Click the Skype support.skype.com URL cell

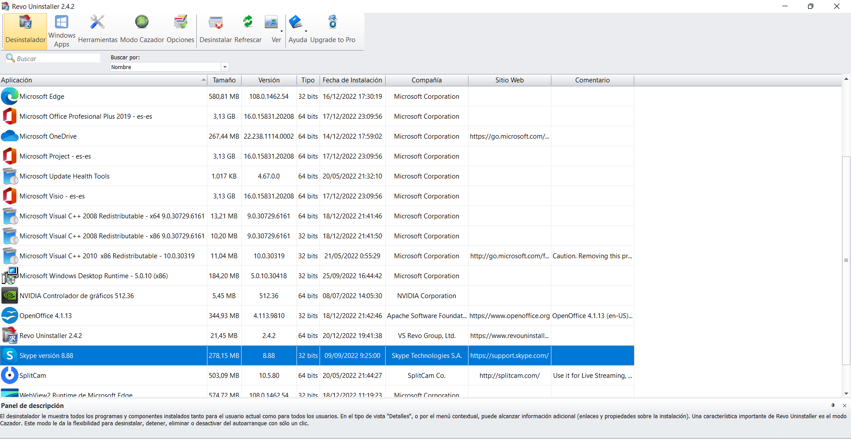click(x=510, y=356)
